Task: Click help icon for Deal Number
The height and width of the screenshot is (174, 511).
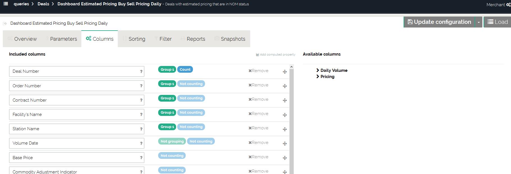Action: click(x=141, y=72)
